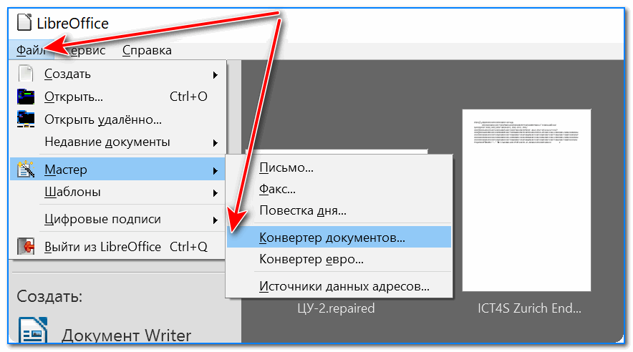Click the wizard wand icon beside Мастер

(x=26, y=169)
